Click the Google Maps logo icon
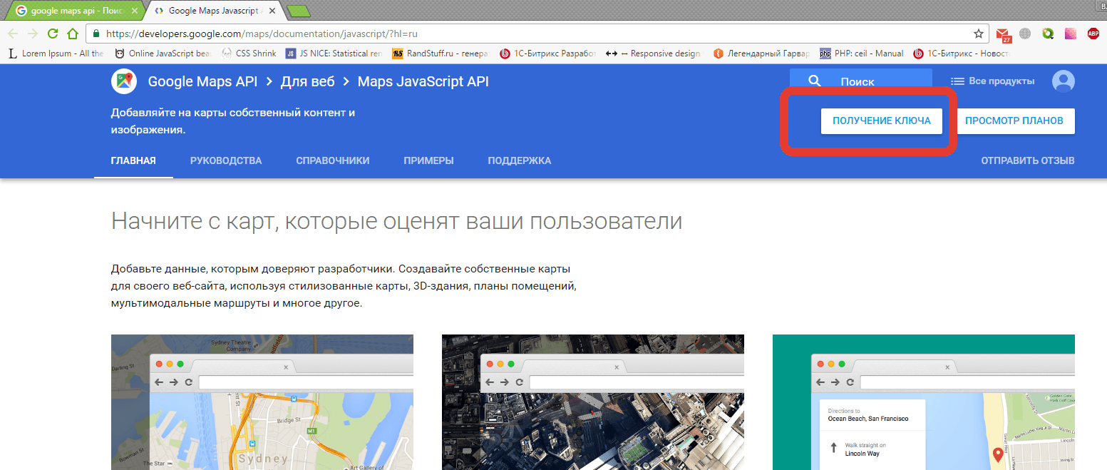 pos(124,81)
